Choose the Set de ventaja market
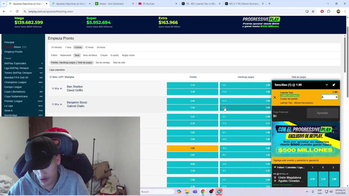Viewport: 349px width, 196px height. click(x=103, y=63)
